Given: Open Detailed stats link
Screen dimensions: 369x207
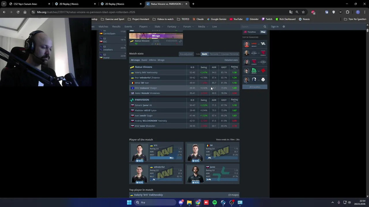Looking at the screenshot, I should [x=231, y=60].
